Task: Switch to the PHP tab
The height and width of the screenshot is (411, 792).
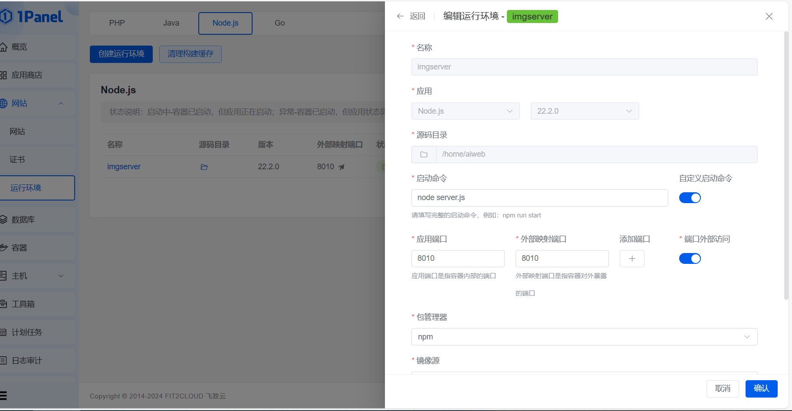Action: (117, 23)
